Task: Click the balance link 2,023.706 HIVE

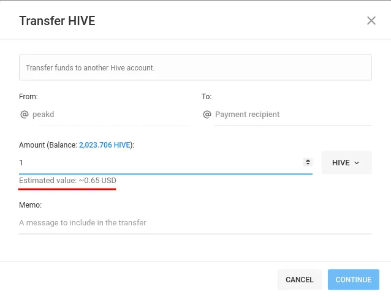Action: click(105, 145)
